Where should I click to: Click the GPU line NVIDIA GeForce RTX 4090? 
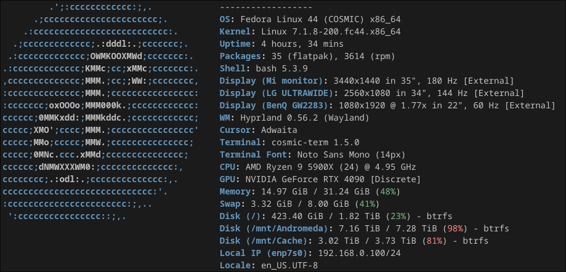click(x=320, y=179)
